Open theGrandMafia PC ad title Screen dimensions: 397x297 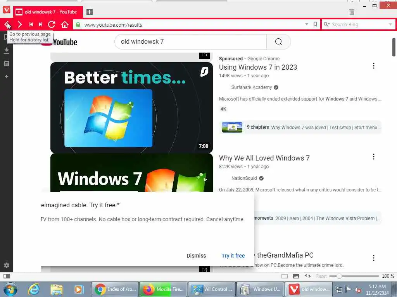coord(285,255)
